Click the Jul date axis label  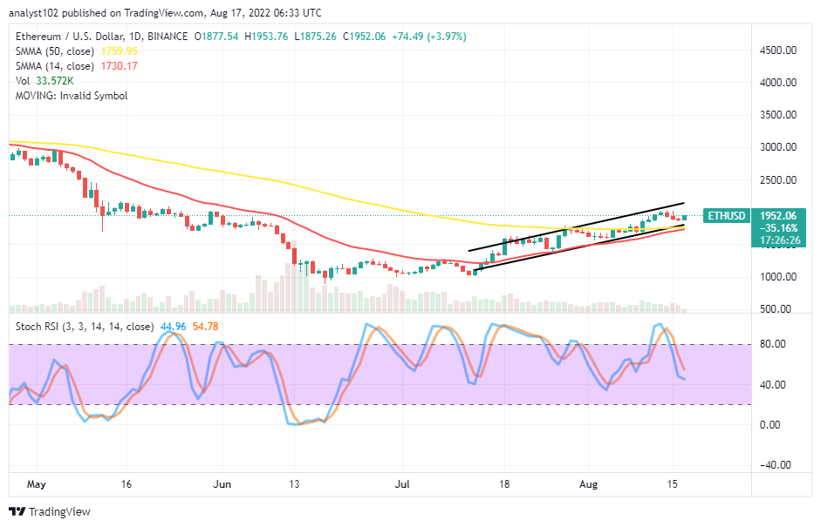402,484
